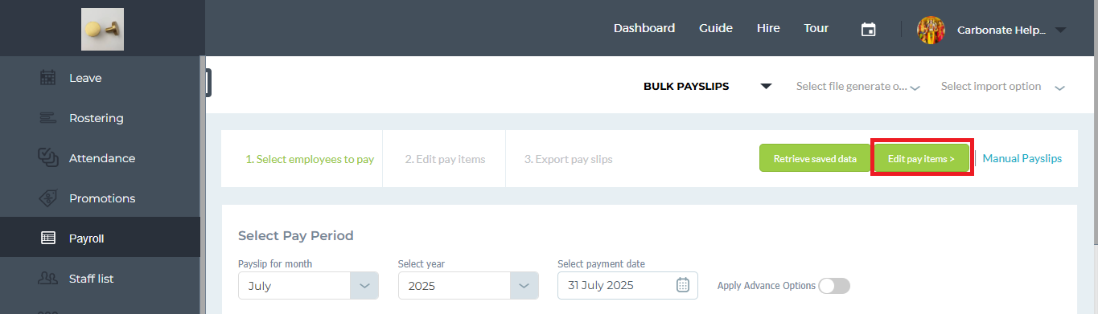
Task: Open the Leave calendar icon in the sidebar
Action: point(47,78)
